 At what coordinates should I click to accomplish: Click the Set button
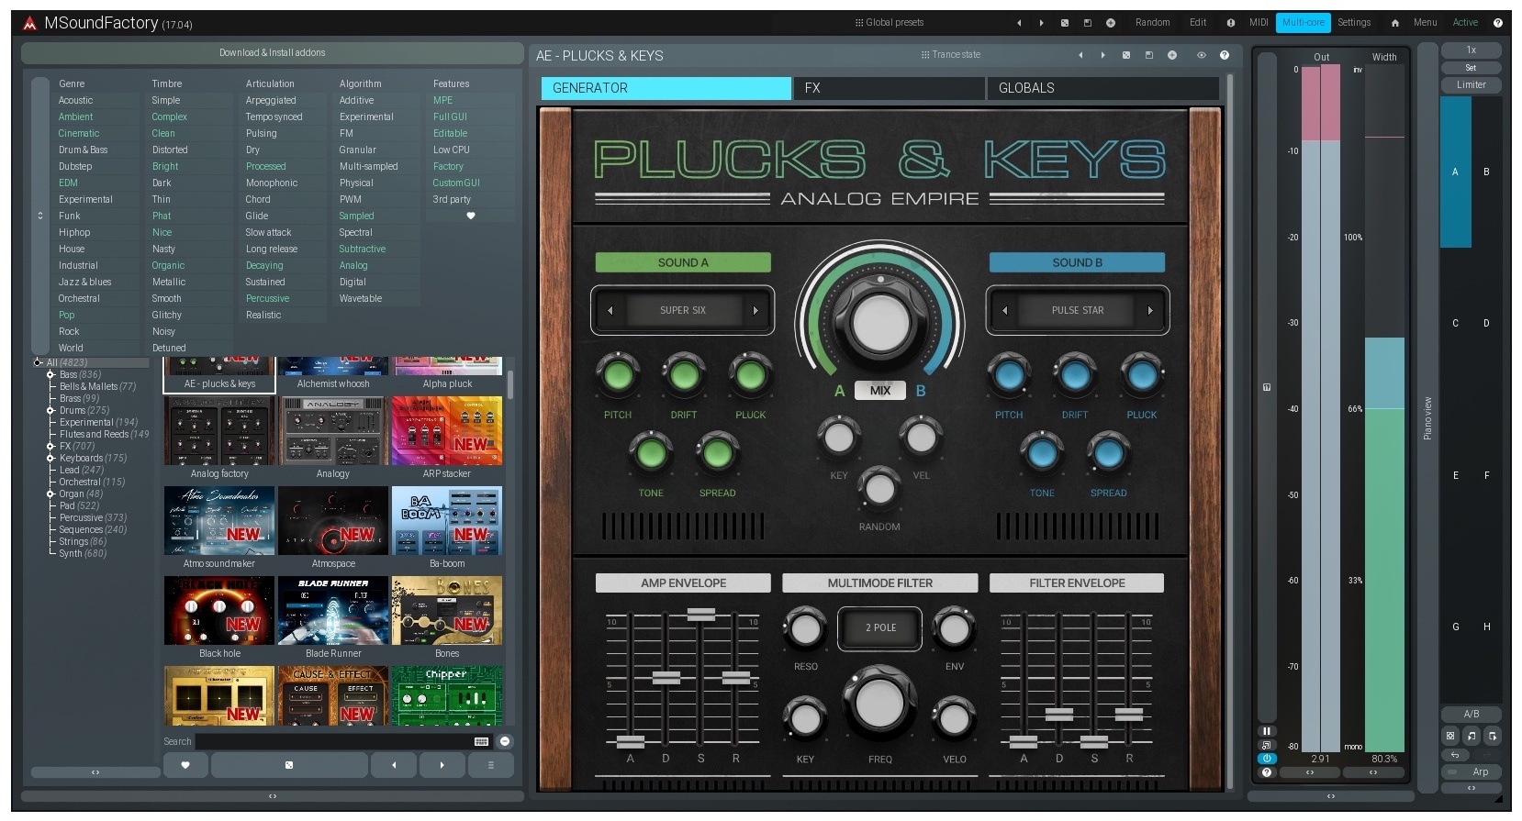click(x=1472, y=68)
